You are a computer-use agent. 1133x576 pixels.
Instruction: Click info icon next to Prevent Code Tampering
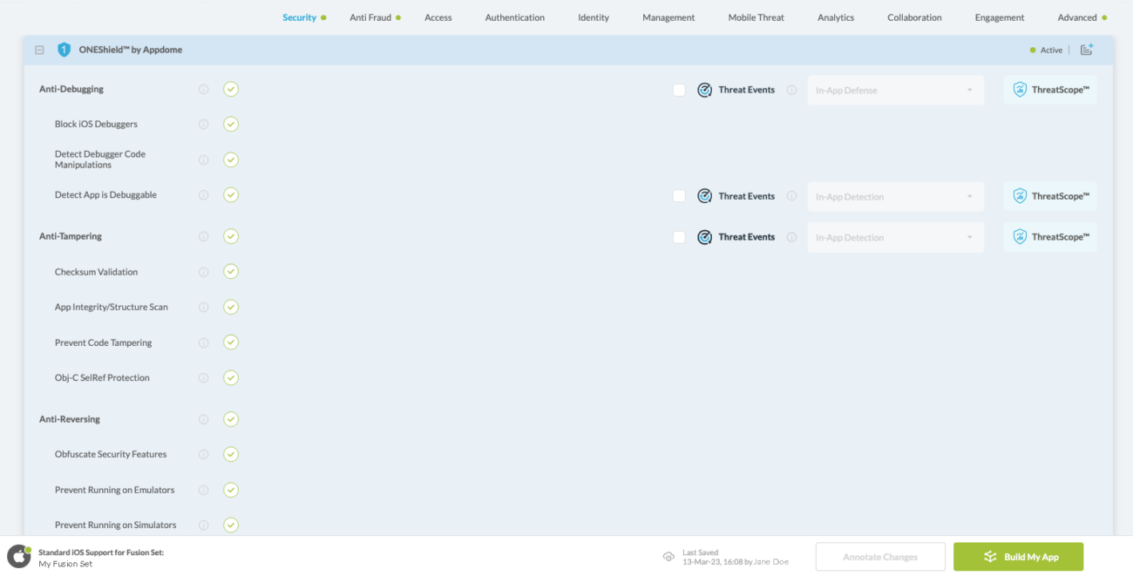coord(203,342)
